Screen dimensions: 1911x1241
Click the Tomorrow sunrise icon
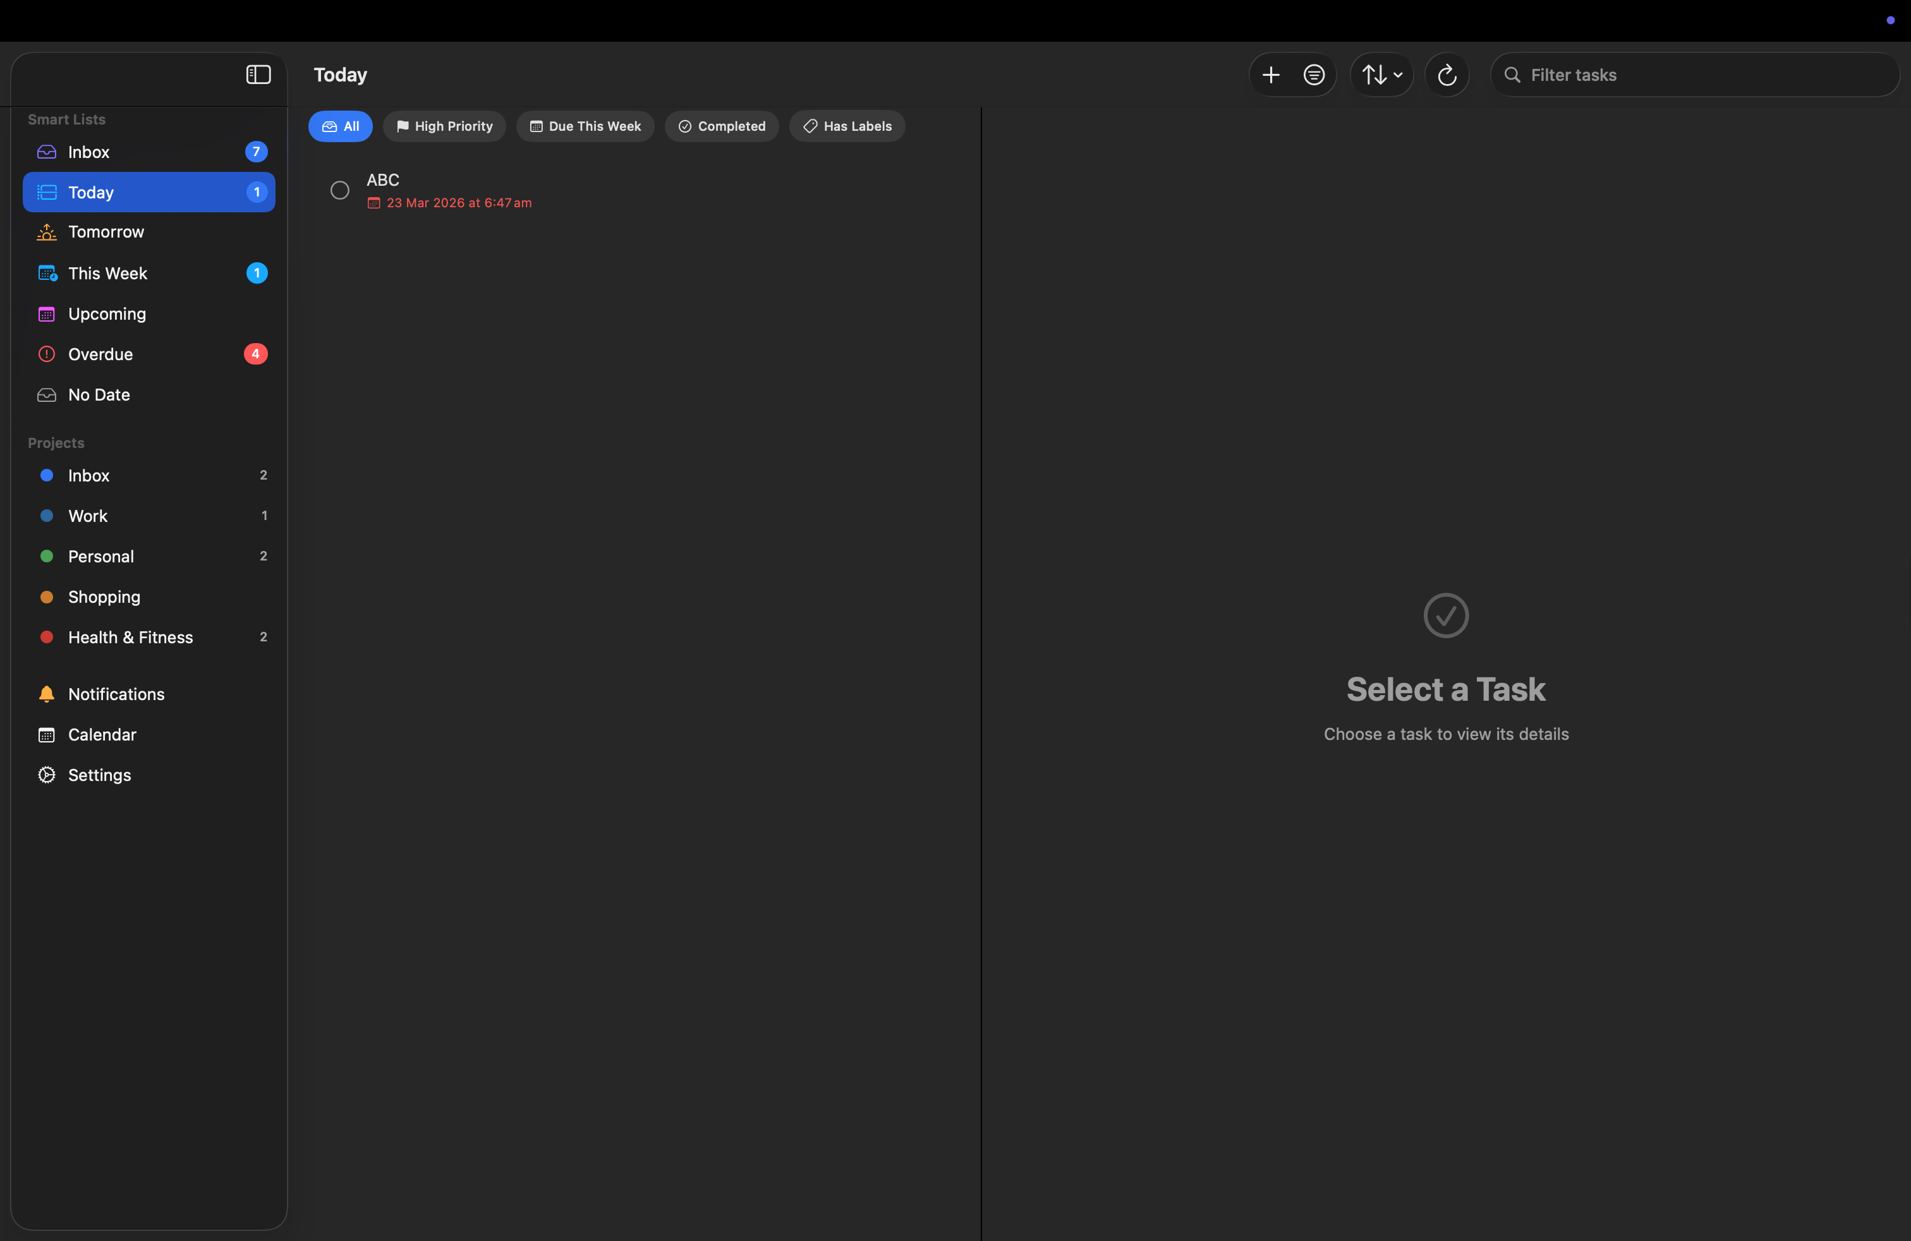(x=47, y=232)
